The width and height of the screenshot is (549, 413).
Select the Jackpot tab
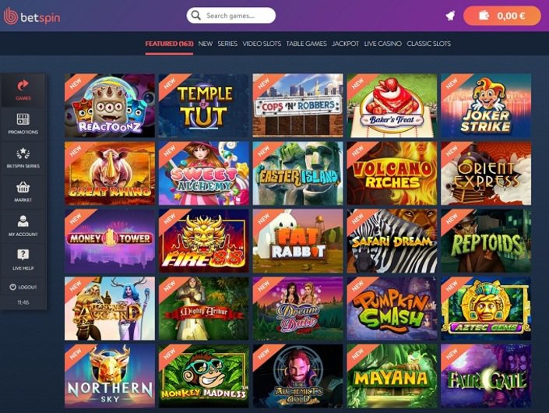click(345, 44)
